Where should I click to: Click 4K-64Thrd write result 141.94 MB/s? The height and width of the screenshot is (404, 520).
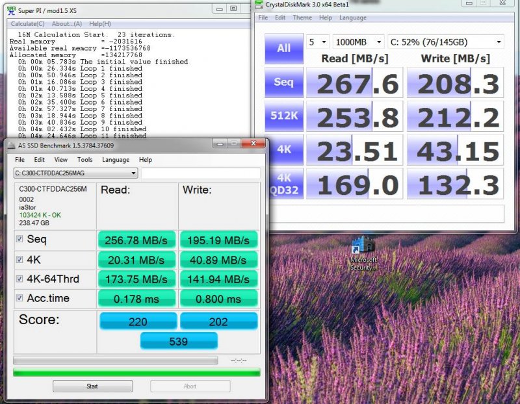(x=218, y=279)
